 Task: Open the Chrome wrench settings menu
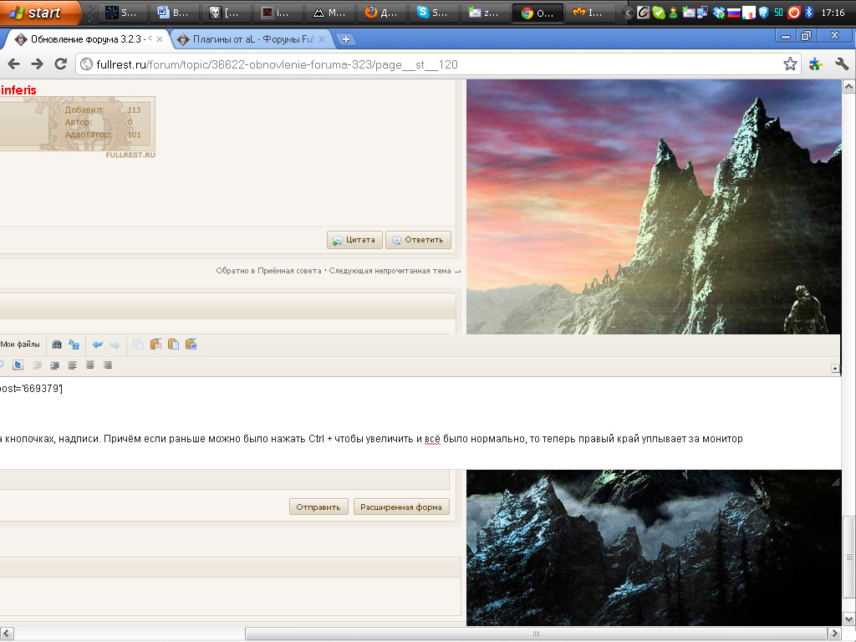coord(841,64)
